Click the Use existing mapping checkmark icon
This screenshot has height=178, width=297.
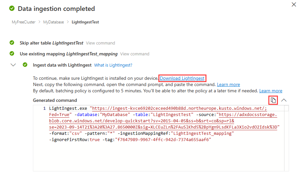(12, 54)
